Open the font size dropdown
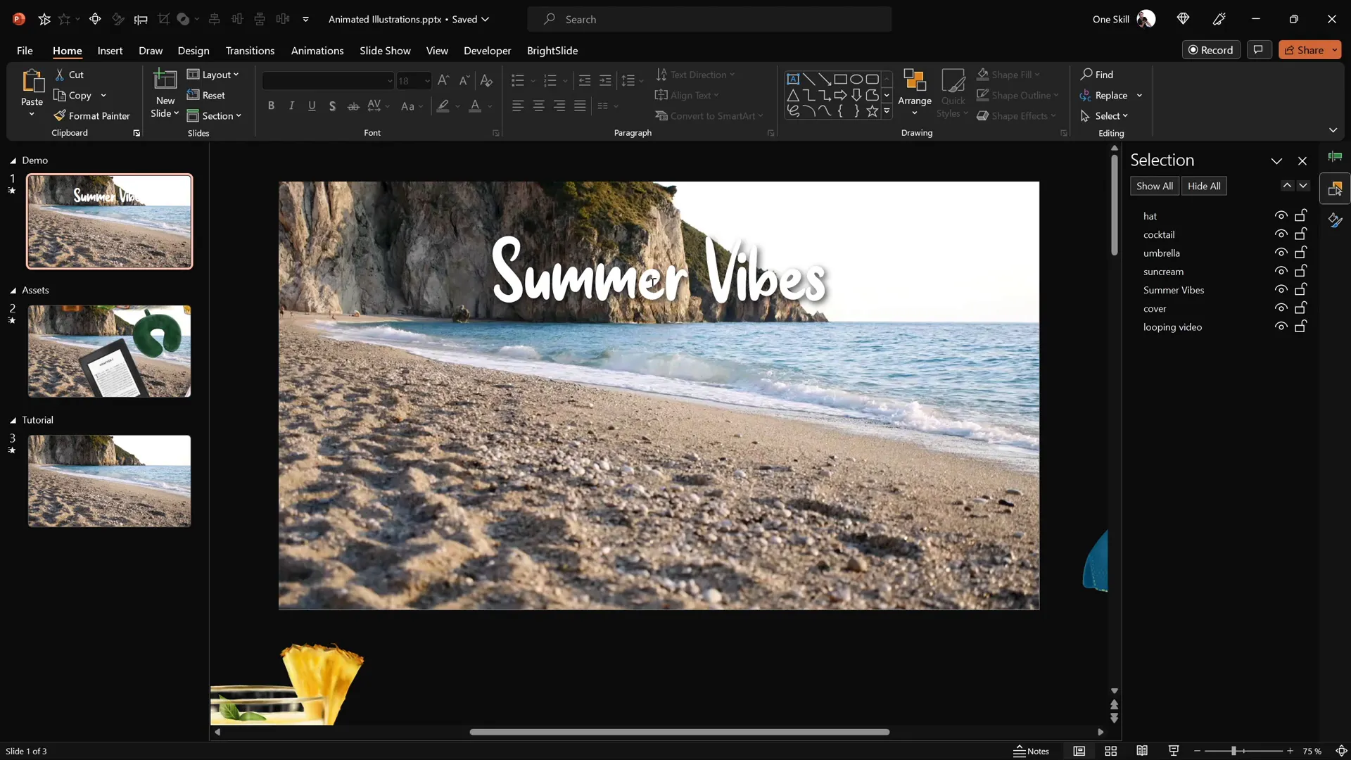Viewport: 1351px width, 760px height. [426, 81]
